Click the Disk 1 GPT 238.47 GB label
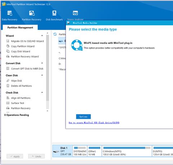This screenshot has height=165, width=173. pyautogui.click(x=66, y=151)
